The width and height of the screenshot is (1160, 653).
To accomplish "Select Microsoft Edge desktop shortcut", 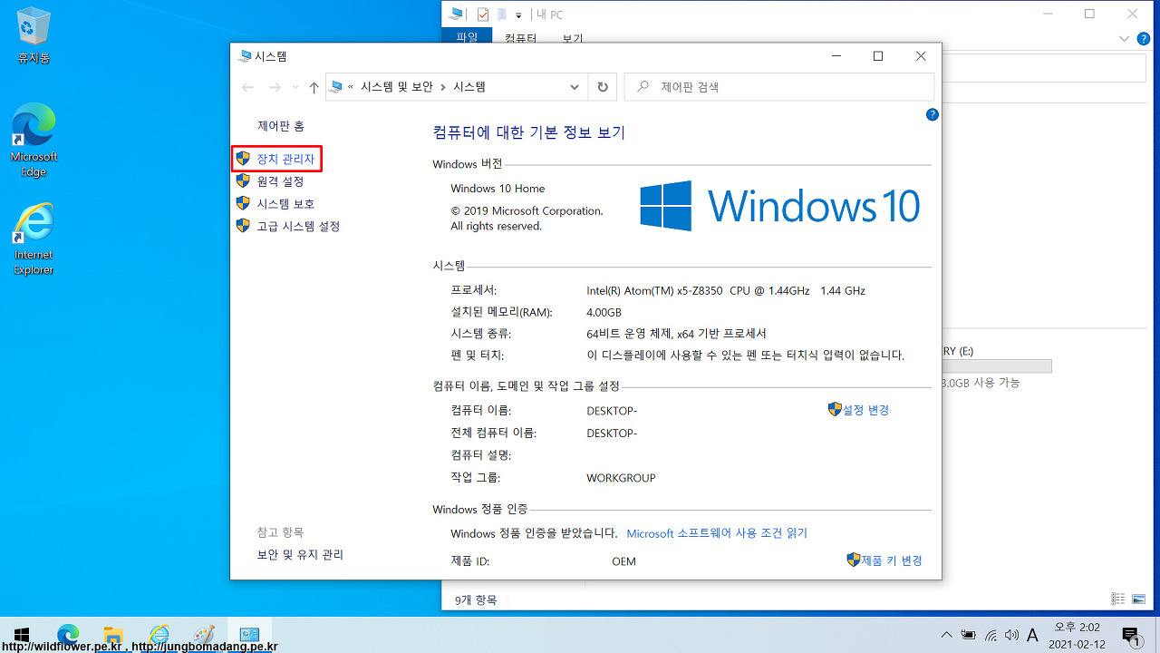I will point(34,140).
